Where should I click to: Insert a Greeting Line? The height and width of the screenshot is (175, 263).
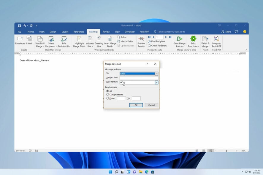click(x=99, y=42)
